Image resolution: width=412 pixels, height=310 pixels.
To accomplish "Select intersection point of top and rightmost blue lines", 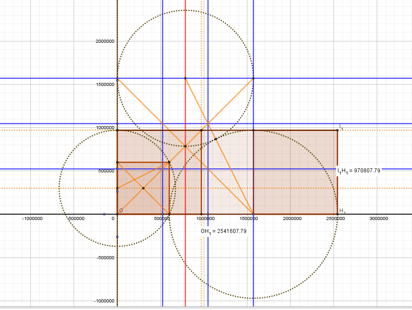I will [x=253, y=78].
